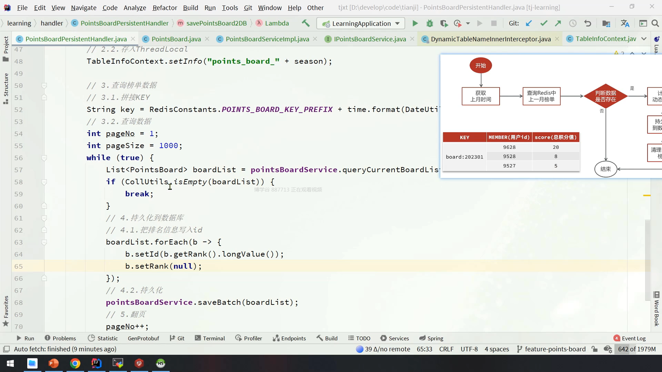
Task: Click Git commit checkmark icon
Action: pos(544,23)
